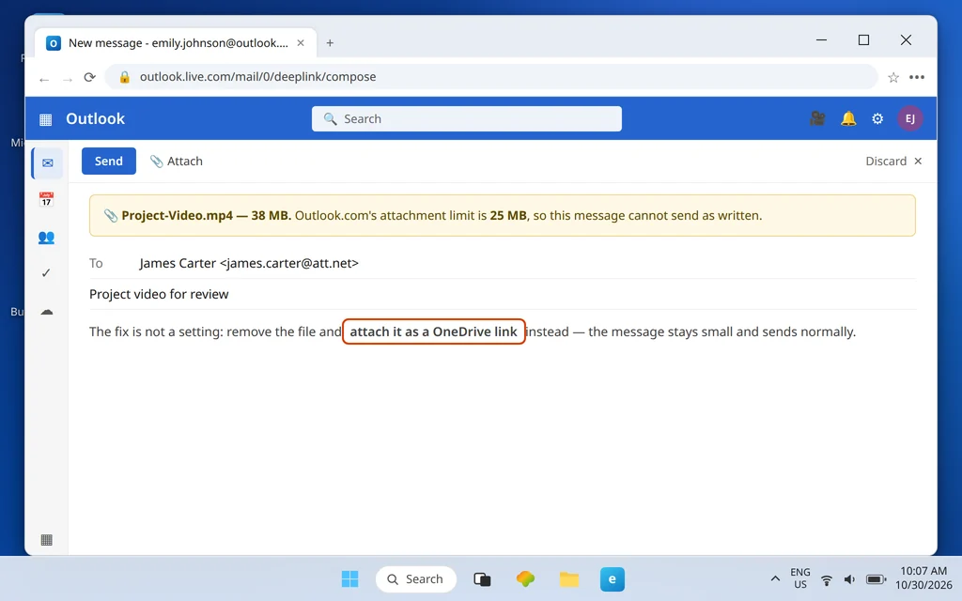Start a video meeting via camera icon
962x601 pixels.
[x=817, y=118]
